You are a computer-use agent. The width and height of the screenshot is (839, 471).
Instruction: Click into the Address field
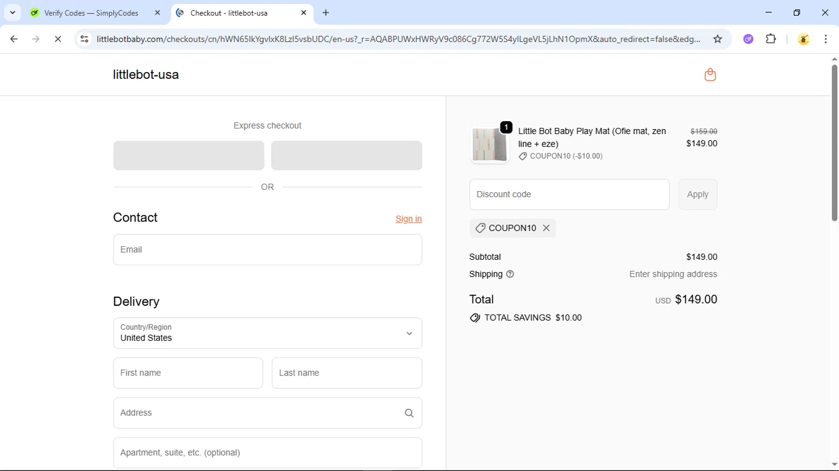[267, 413]
